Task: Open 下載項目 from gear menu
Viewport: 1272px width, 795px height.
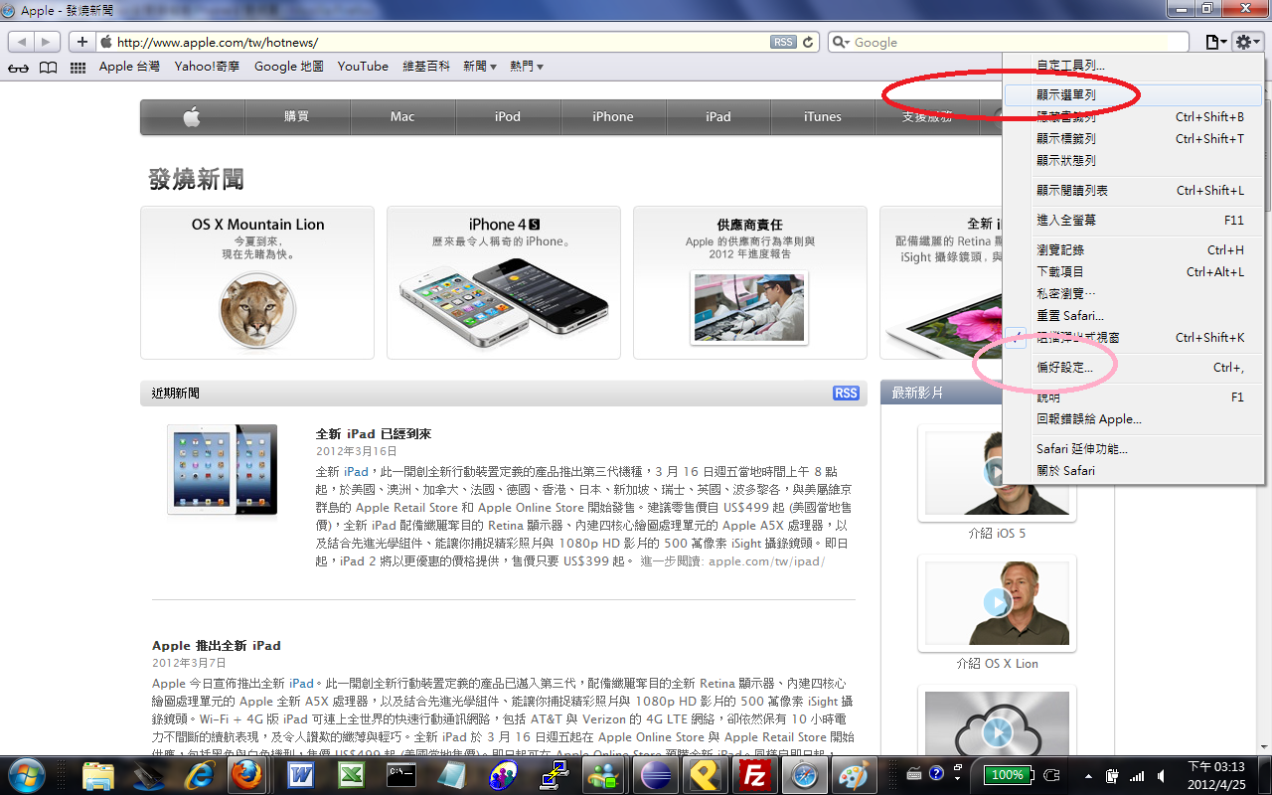Action: [x=1133, y=272]
